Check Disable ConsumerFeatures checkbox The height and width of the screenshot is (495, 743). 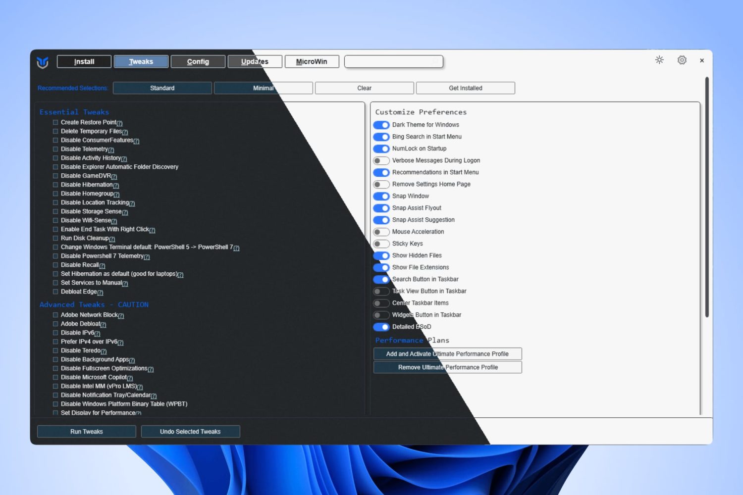click(x=55, y=140)
